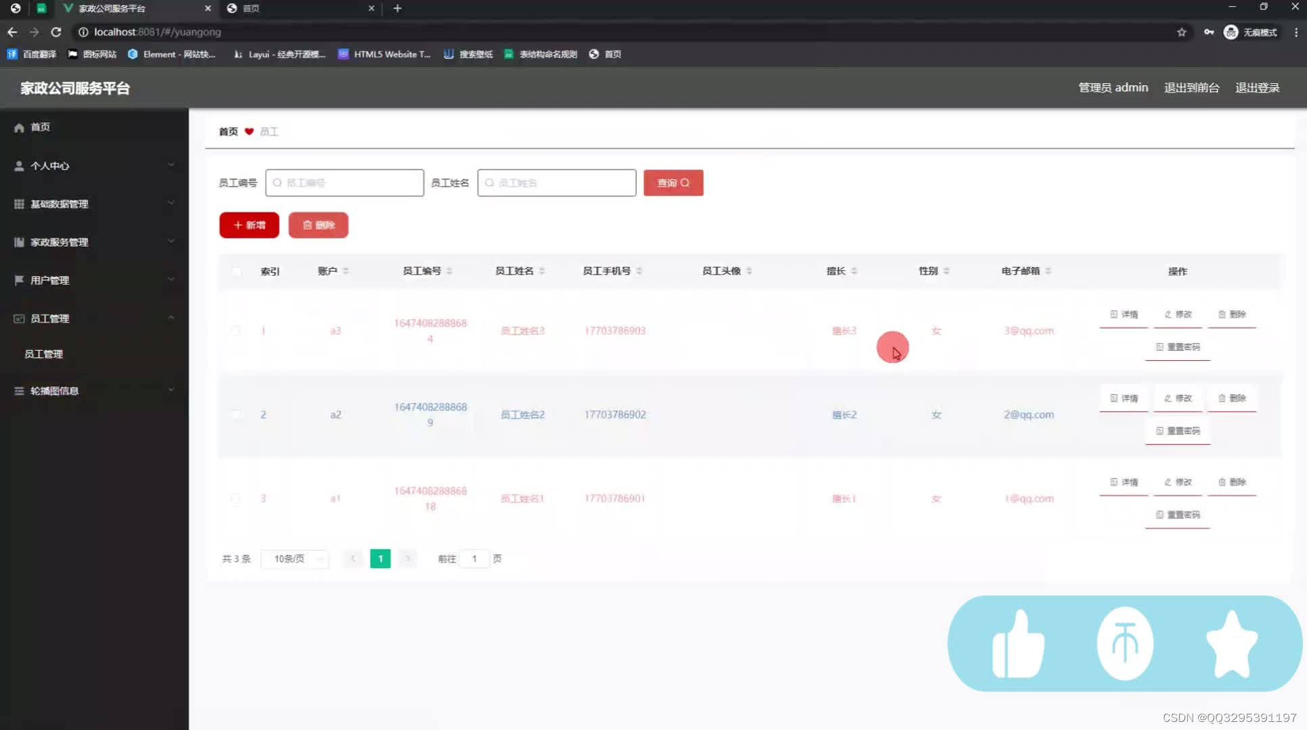Image resolution: width=1307 pixels, height=730 pixels.
Task: Sort table by 员工头像 column
Action: [x=749, y=271]
